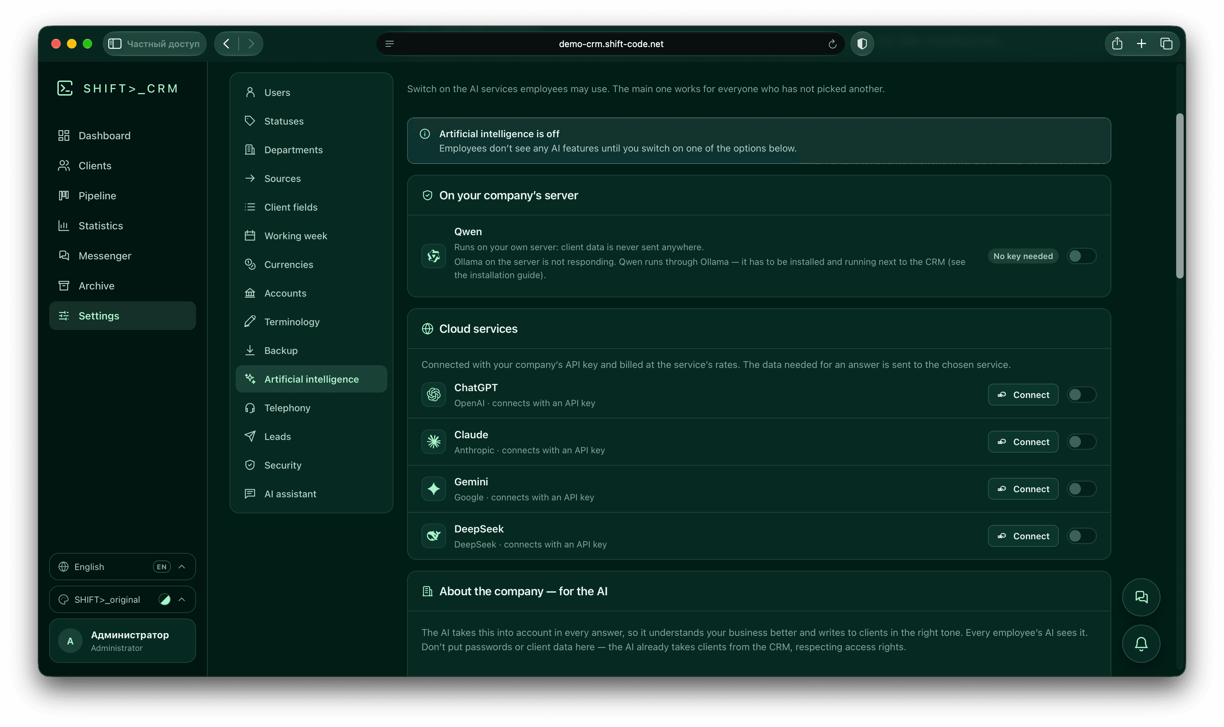Click the Gemini star icon

(x=433, y=488)
